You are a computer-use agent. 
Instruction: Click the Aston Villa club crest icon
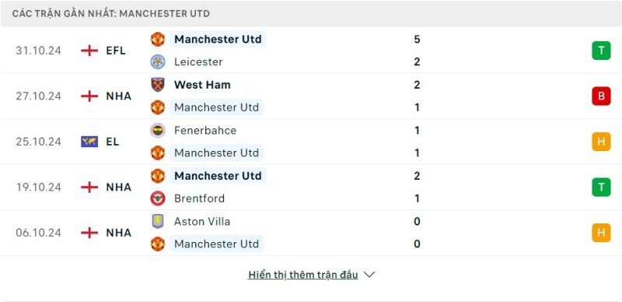[x=158, y=221]
